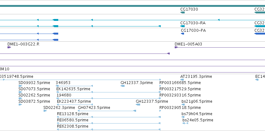Click the 346953 EST feature line
Screen dimensions: 265x131
(x=74, y=86)
